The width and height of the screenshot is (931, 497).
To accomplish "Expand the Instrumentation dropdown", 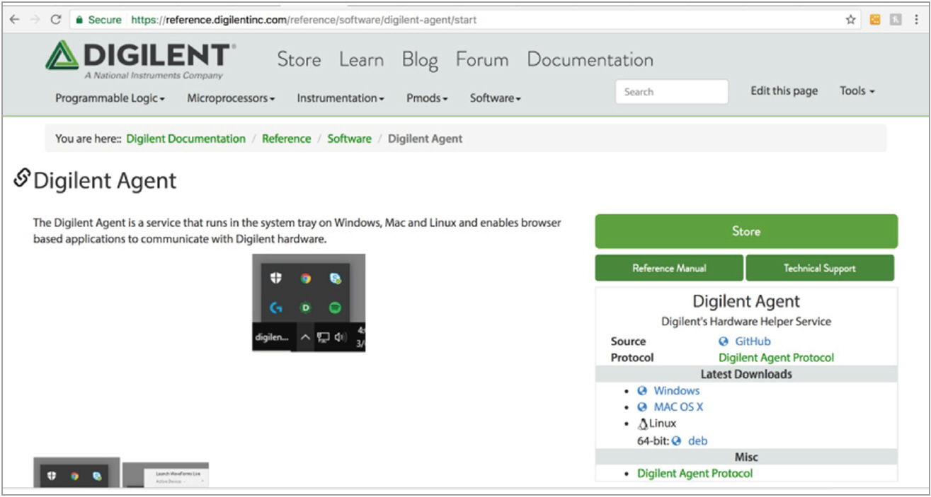I will 341,98.
